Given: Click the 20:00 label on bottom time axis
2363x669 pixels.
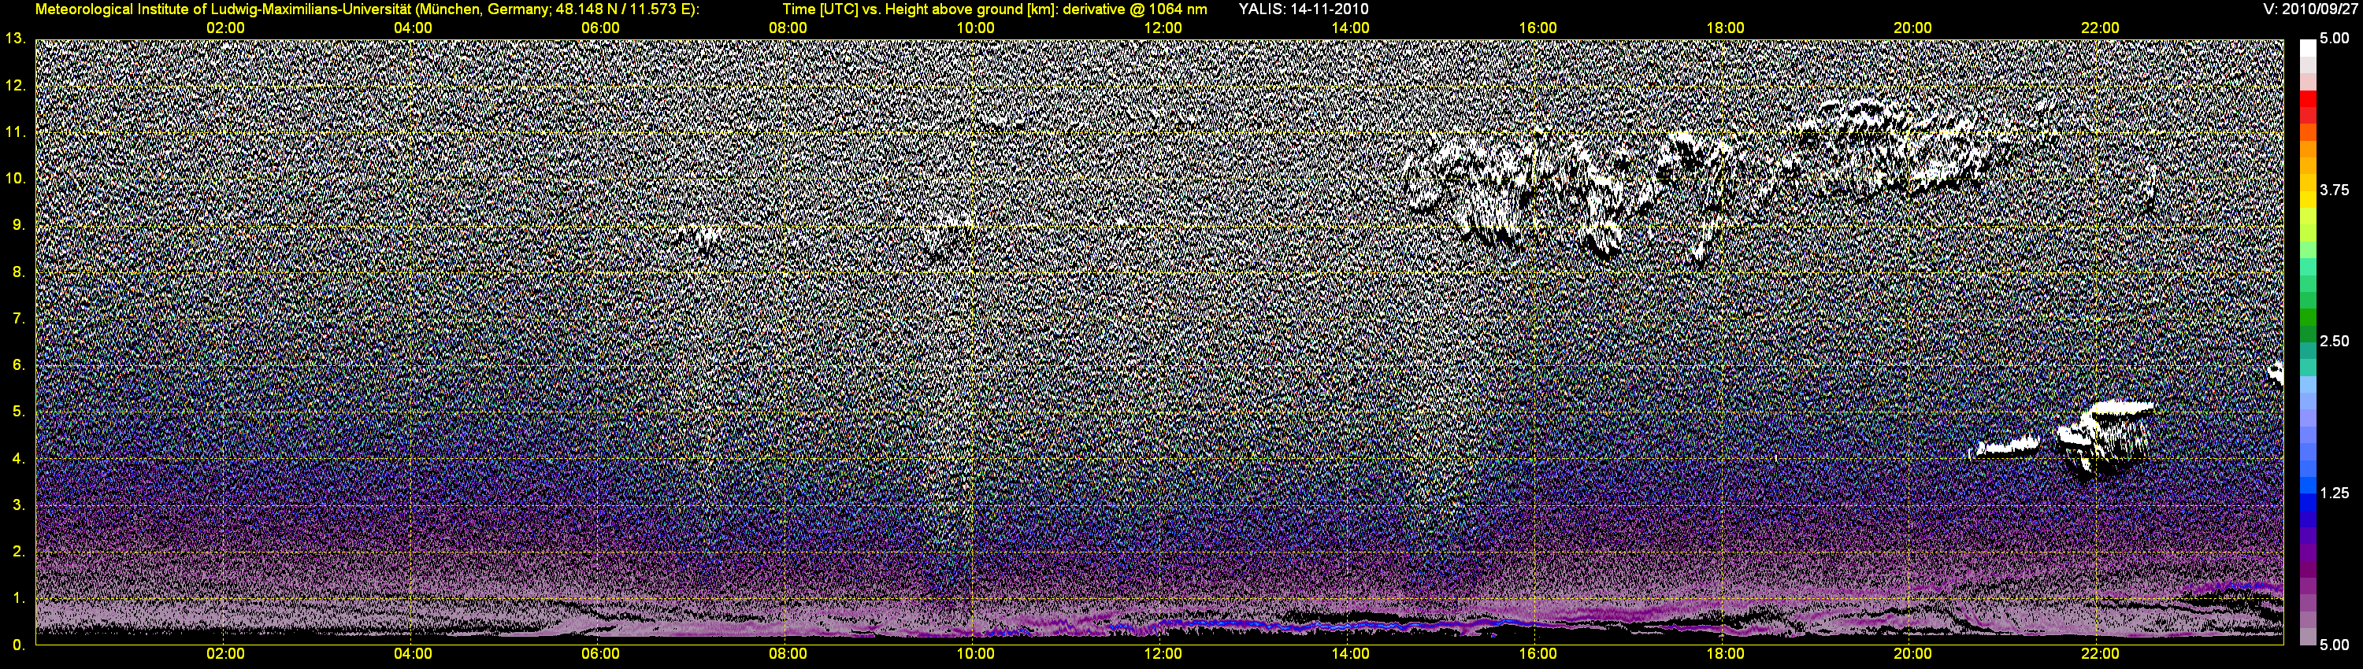Looking at the screenshot, I should [x=1912, y=654].
